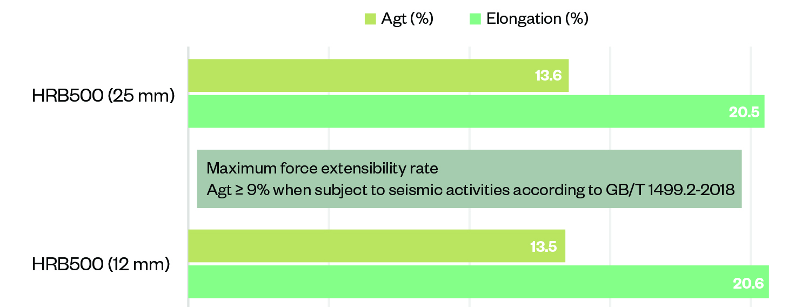
Task: Click the 13.6 data value label
Action: coord(549,76)
